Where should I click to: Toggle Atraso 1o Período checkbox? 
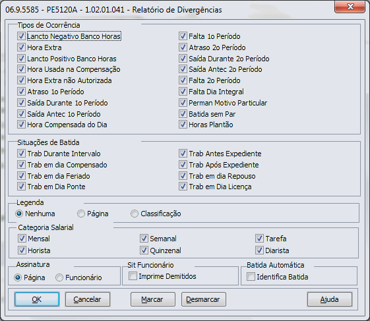click(21, 91)
